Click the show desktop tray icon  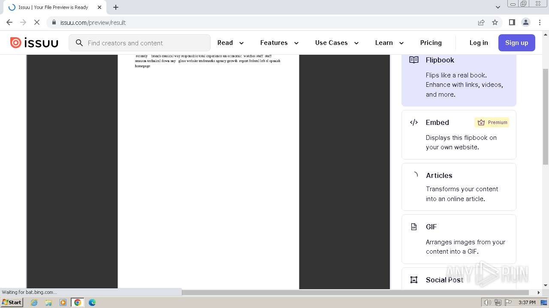point(544,302)
